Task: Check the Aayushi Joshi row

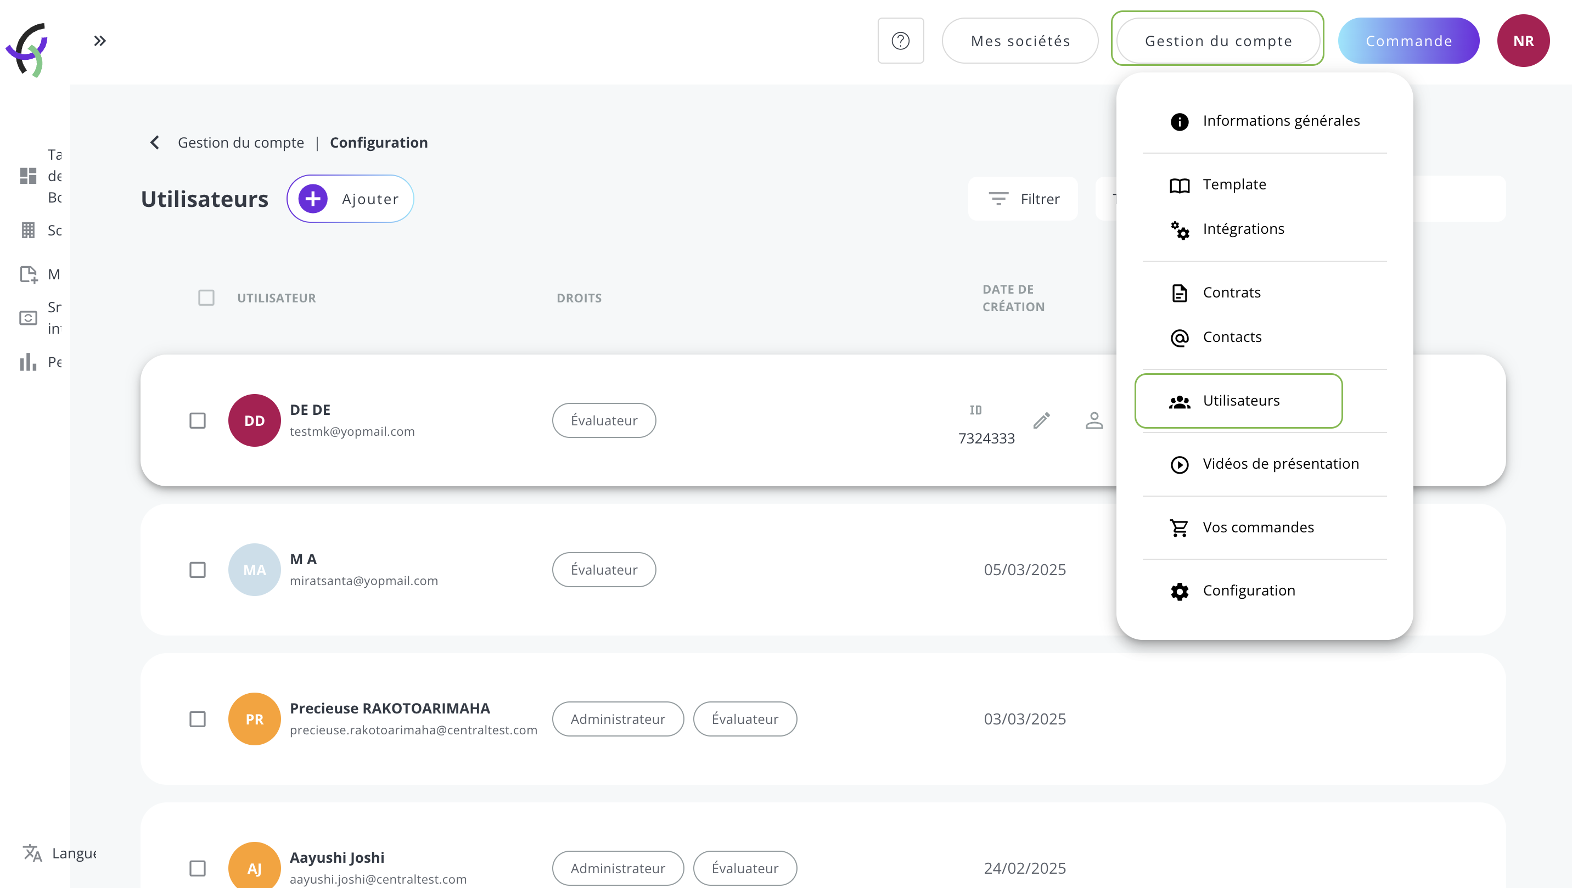Action: click(x=197, y=868)
